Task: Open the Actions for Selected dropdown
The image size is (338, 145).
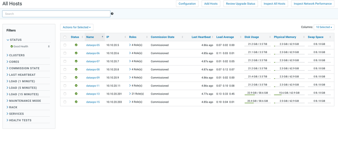Action: pos(76,27)
